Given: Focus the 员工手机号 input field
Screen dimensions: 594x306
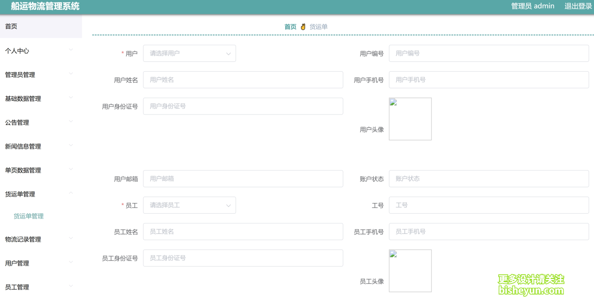Looking at the screenshot, I should tap(489, 232).
